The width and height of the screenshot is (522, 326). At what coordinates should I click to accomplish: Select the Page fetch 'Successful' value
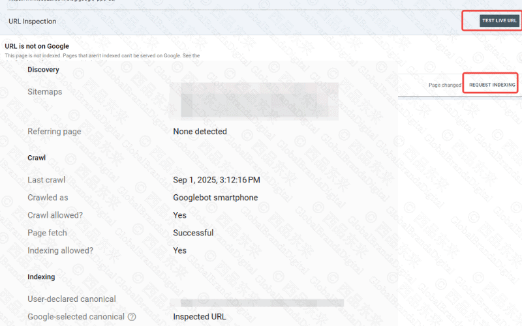click(x=193, y=233)
